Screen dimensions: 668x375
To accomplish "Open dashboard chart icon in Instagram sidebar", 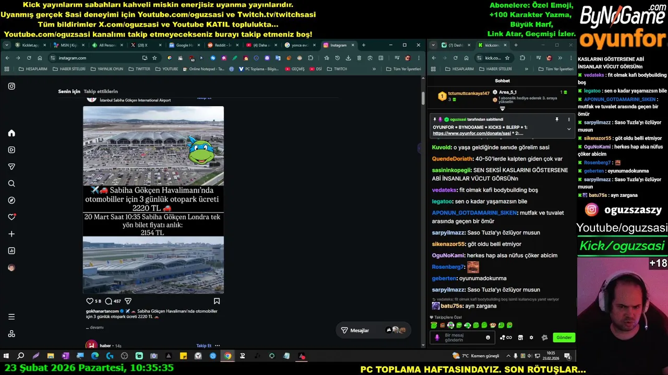I will tap(11, 251).
